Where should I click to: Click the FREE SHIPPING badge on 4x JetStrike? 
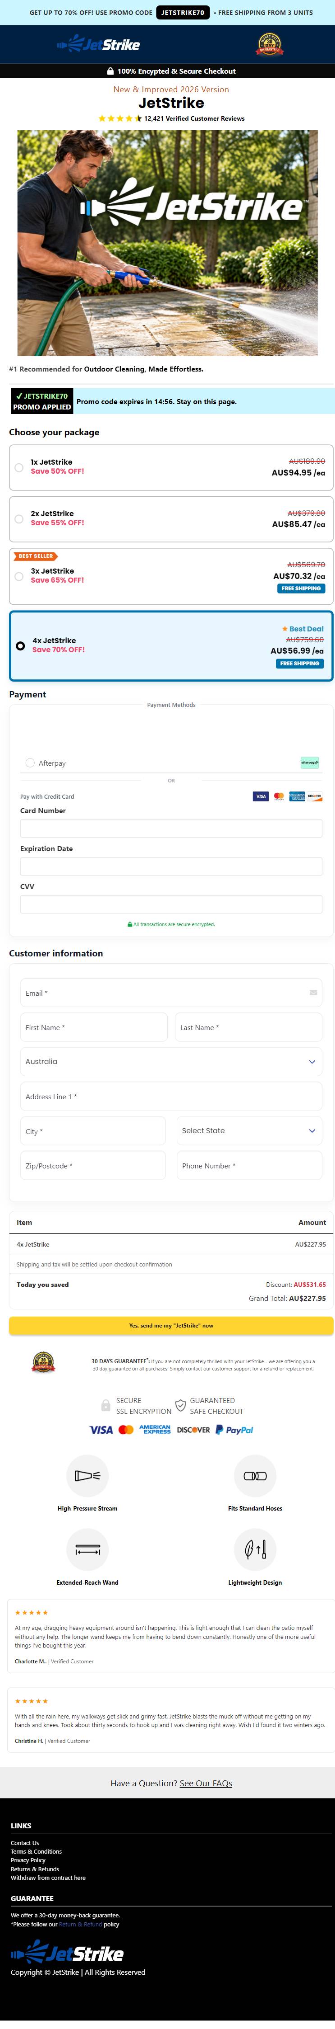(x=300, y=663)
